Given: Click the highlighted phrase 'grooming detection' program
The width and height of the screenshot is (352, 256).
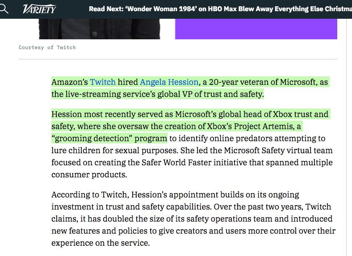Looking at the screenshot, I should (x=109, y=138).
